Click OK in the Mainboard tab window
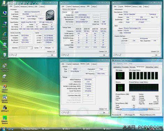 [156, 55]
